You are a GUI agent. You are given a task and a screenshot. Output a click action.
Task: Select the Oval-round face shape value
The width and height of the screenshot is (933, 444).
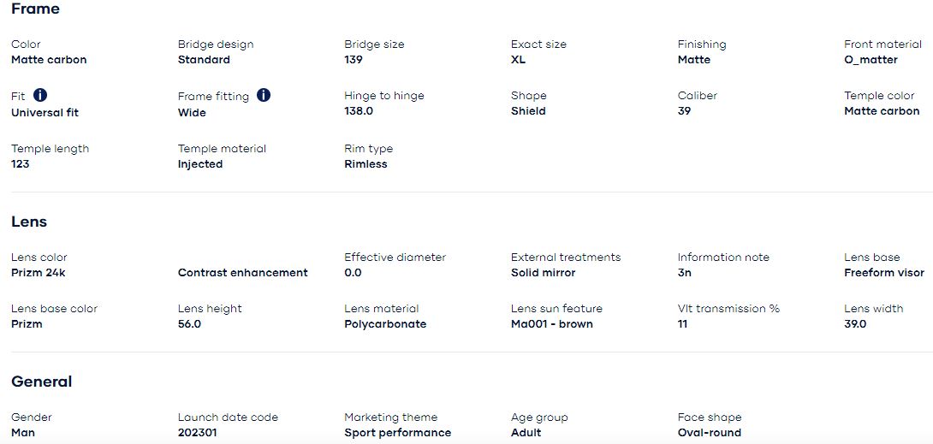click(710, 433)
